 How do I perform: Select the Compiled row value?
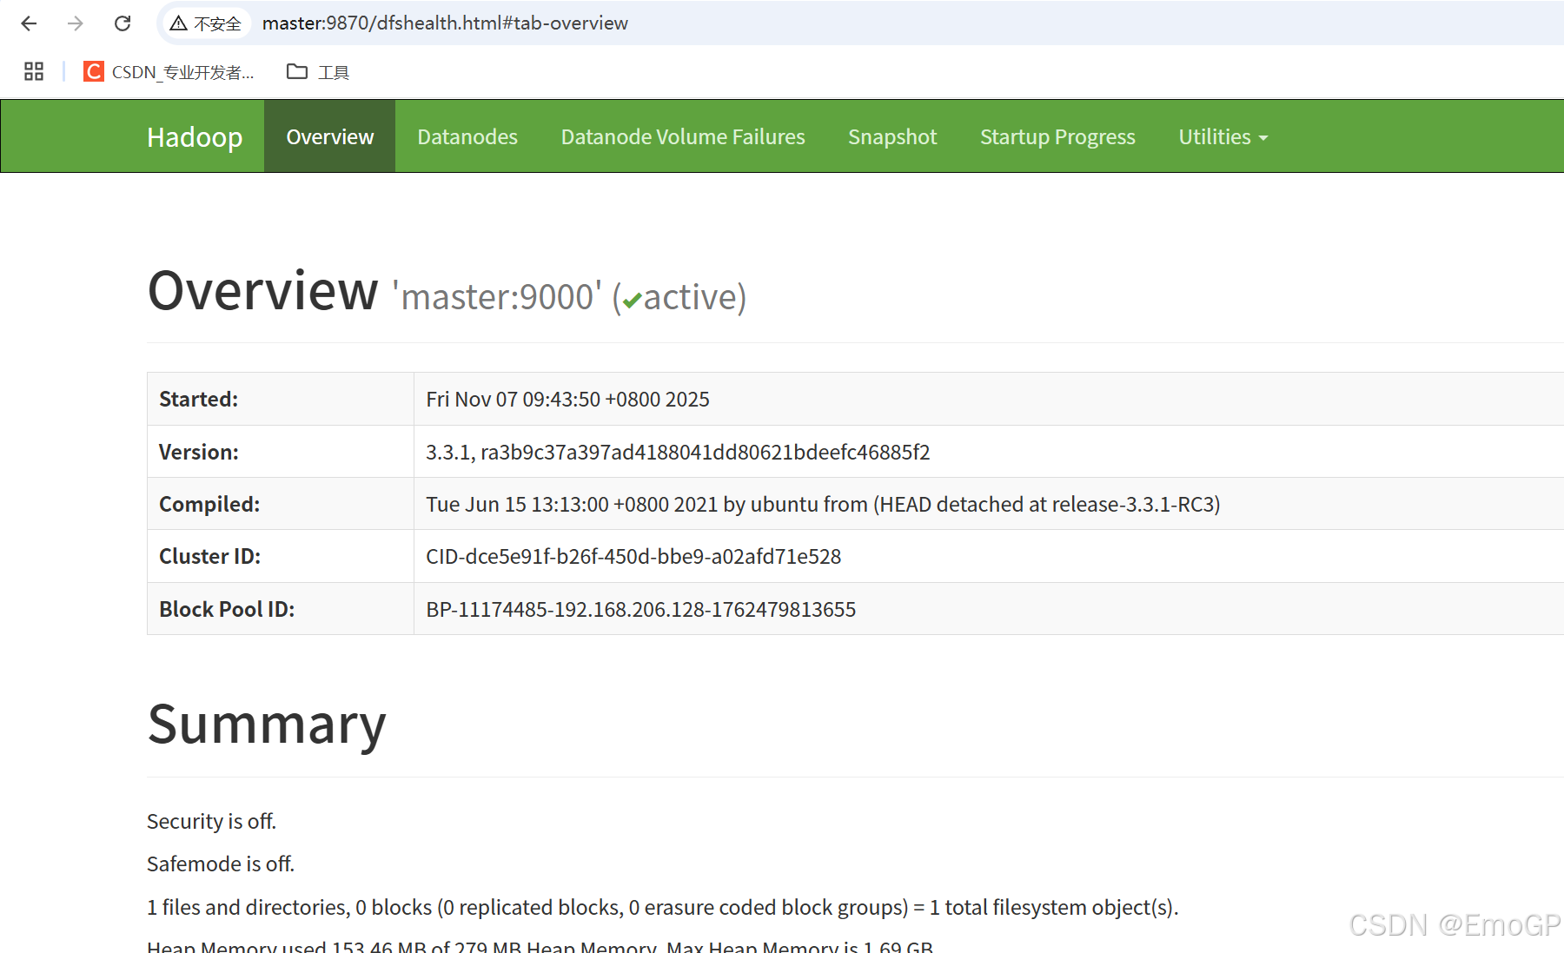click(x=823, y=504)
